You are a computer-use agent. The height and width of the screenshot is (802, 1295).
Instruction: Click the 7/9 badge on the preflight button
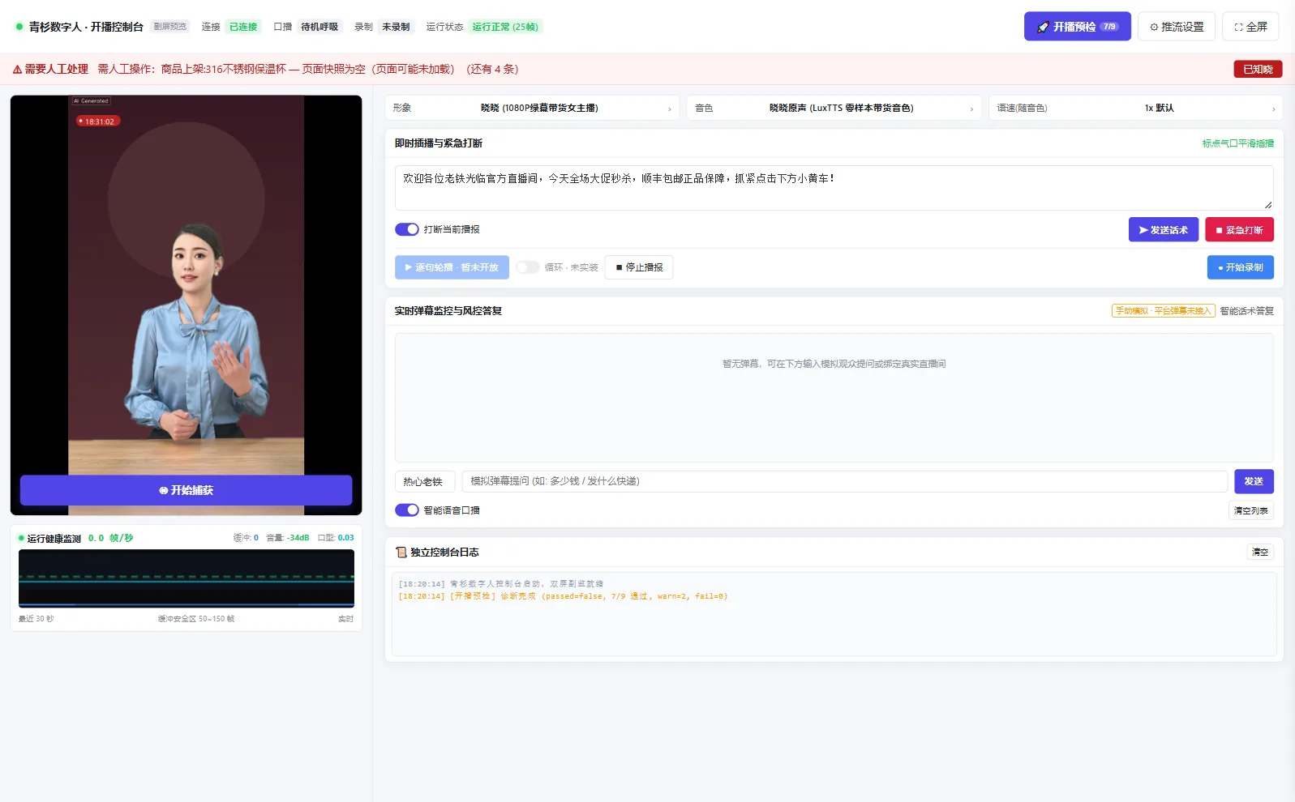point(1109,27)
